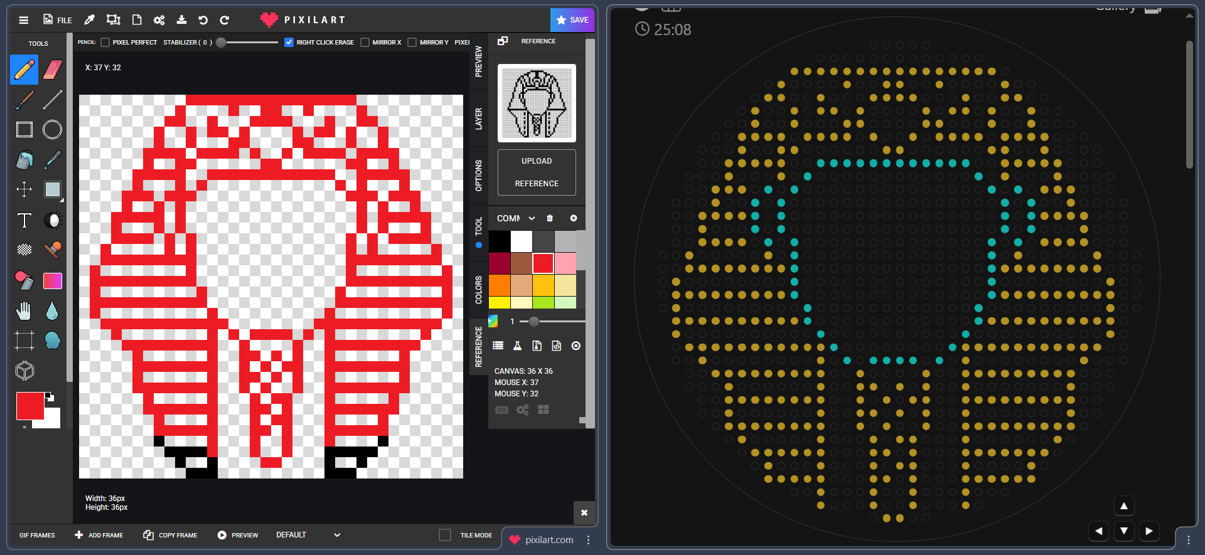Viewport: 1205px width, 555px height.
Task: Pick the orange color swatch
Action: tap(500, 285)
